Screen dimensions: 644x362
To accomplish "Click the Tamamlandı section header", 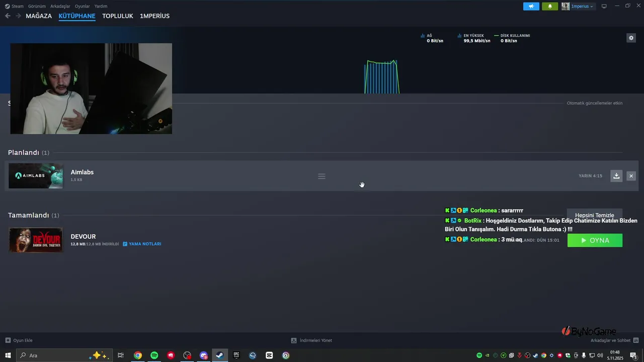I will point(33,215).
